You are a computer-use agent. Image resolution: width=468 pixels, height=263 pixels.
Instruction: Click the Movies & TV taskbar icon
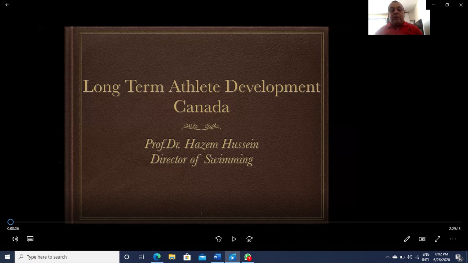233,257
